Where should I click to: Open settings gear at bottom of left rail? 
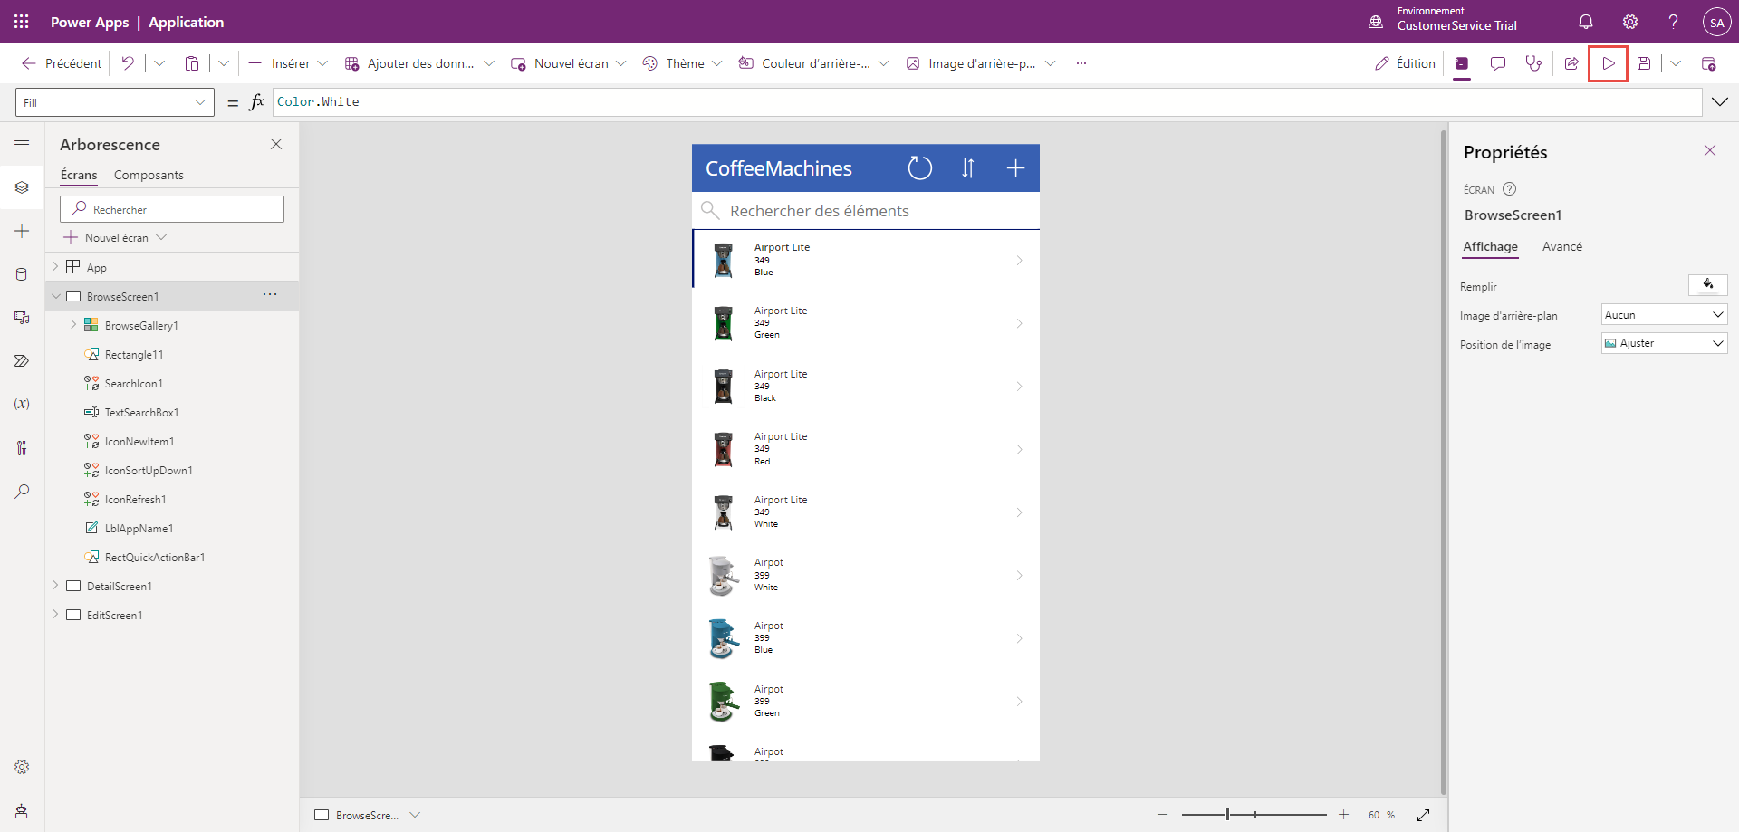point(22,767)
